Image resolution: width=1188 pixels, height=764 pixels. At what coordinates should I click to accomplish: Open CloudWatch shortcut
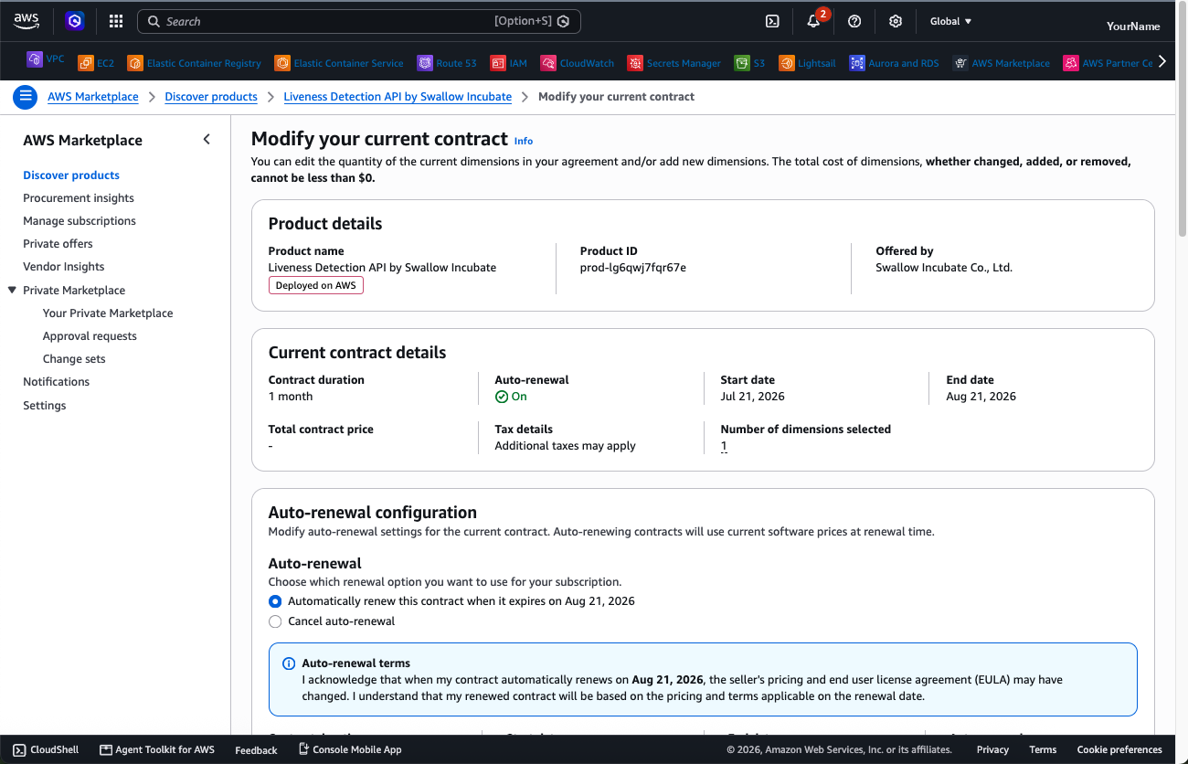click(578, 63)
